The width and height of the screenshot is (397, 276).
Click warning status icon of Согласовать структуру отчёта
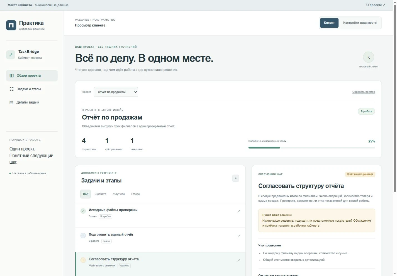[x=83, y=260]
